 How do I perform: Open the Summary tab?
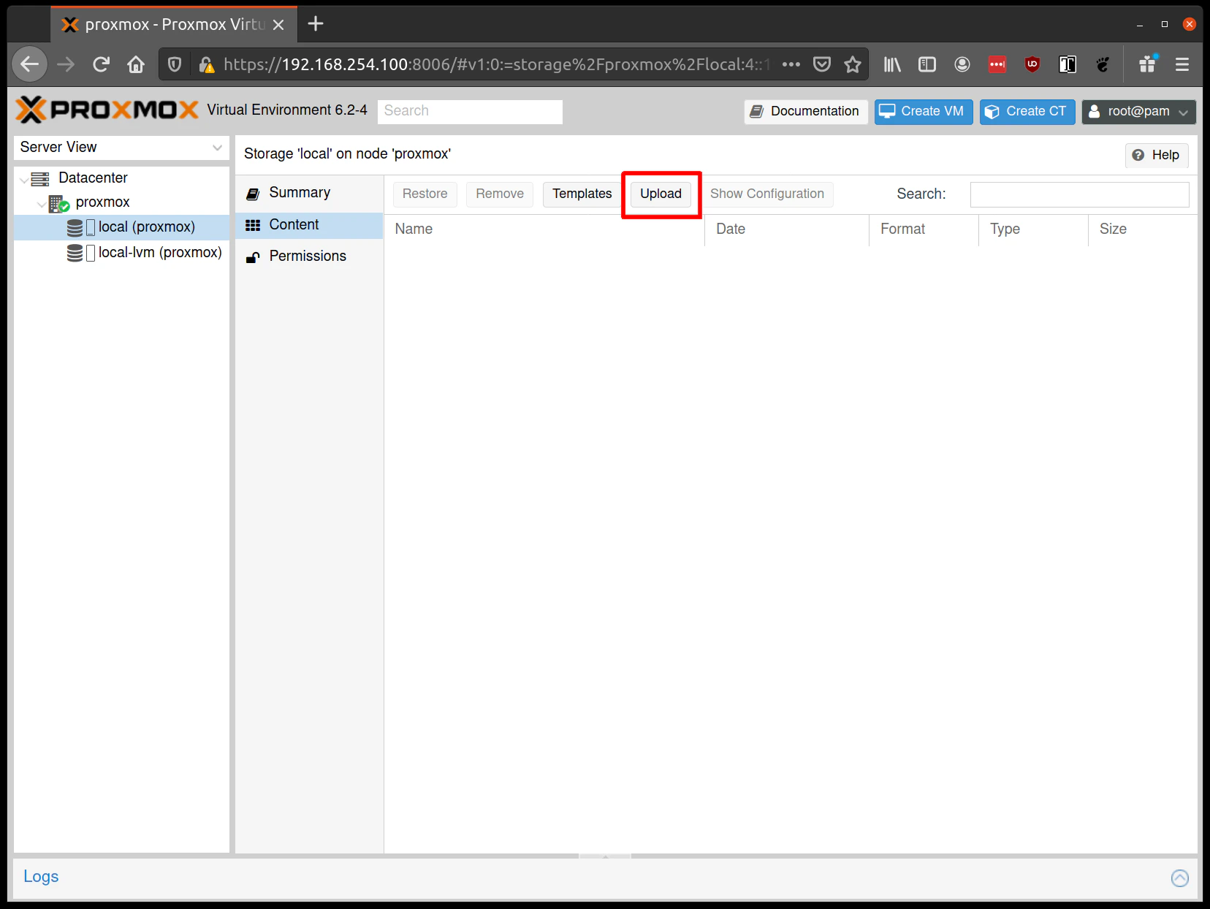point(309,193)
